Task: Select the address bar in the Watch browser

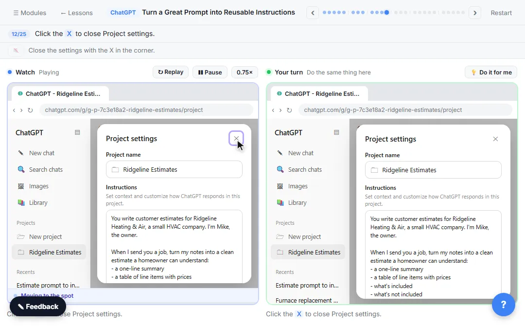Action: click(x=146, y=110)
